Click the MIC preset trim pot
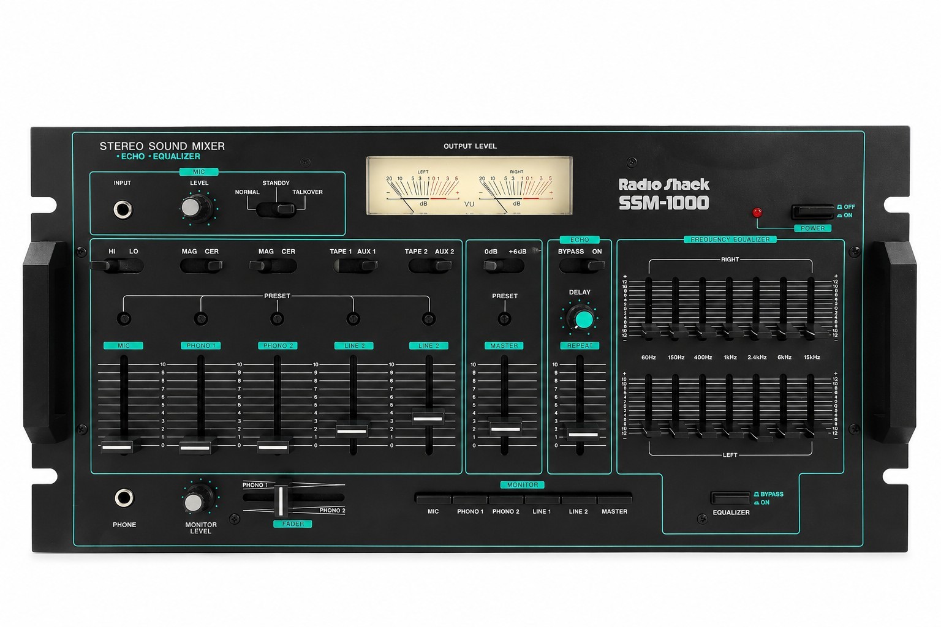 pyautogui.click(x=124, y=318)
